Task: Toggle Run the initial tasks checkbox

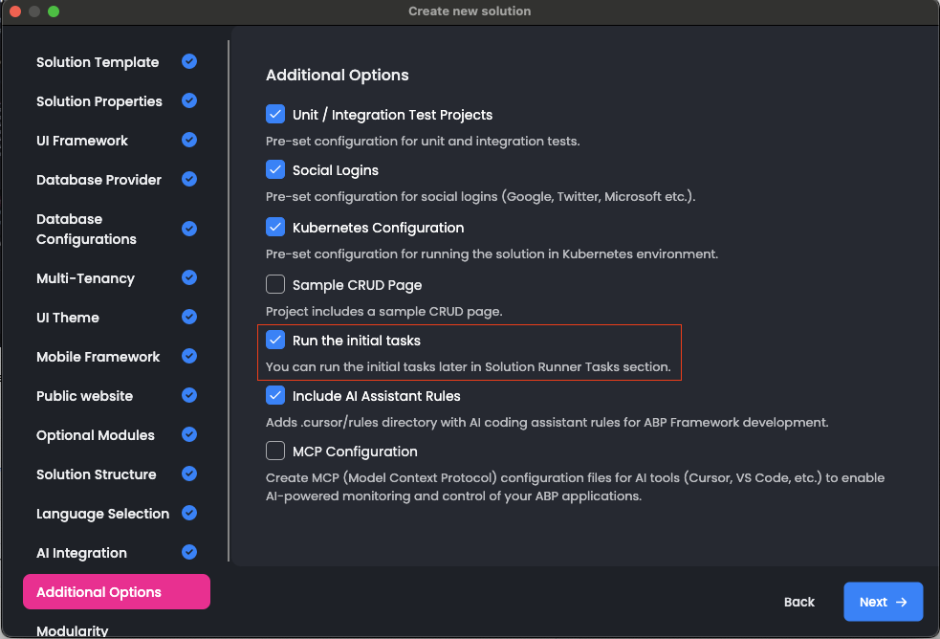Action: pos(275,340)
